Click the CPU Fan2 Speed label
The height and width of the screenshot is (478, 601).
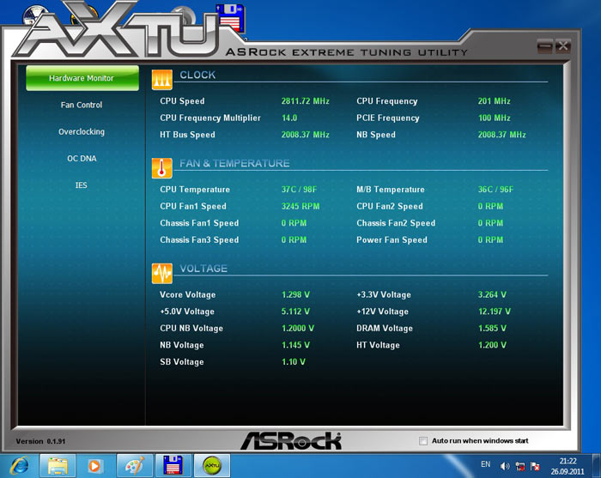pos(390,207)
